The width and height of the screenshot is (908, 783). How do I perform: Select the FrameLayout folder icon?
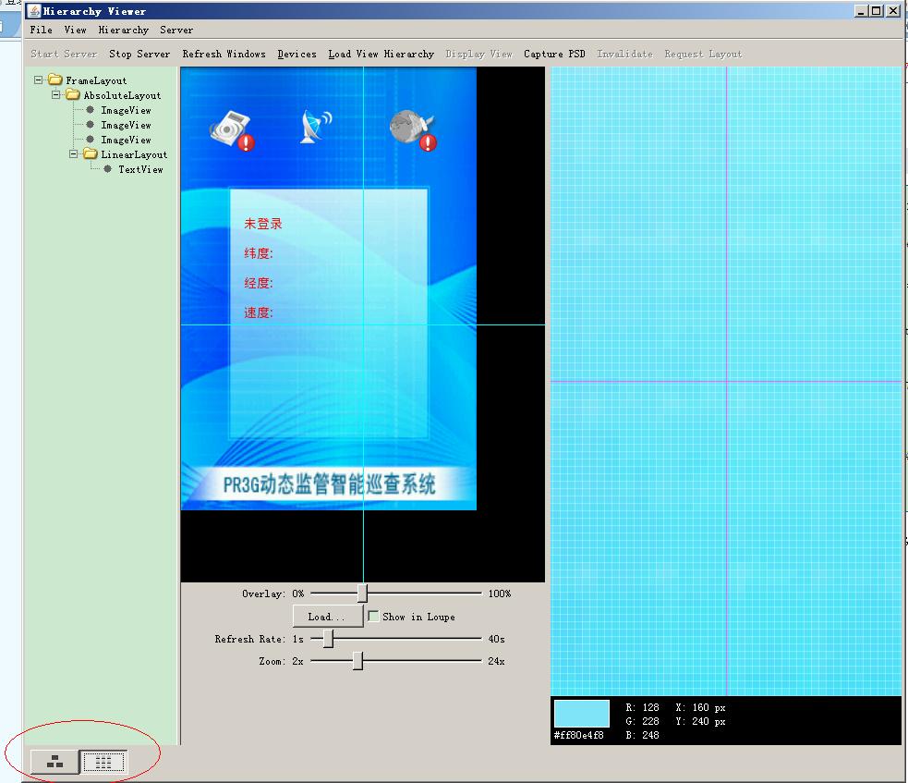(55, 80)
